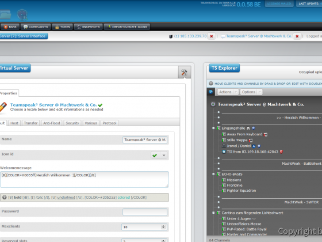Select the Away From Keyboard channel
Screen dimensions: 322x242
point(244,134)
